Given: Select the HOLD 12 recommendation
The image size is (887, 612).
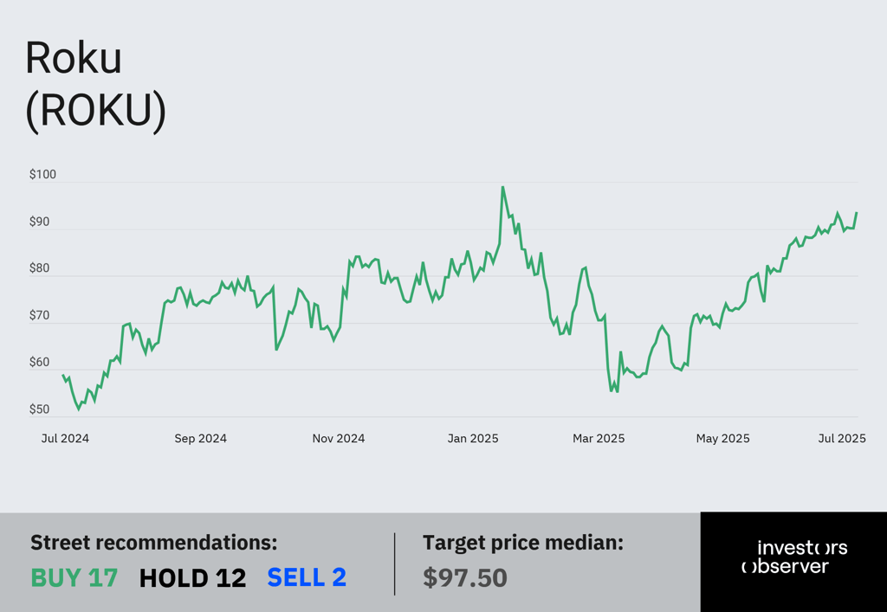Looking at the screenshot, I should tap(192, 577).
